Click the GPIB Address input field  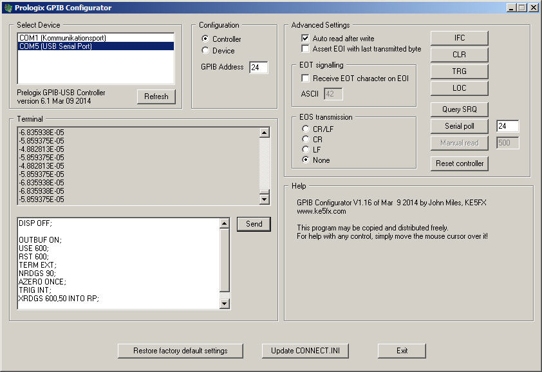click(258, 68)
